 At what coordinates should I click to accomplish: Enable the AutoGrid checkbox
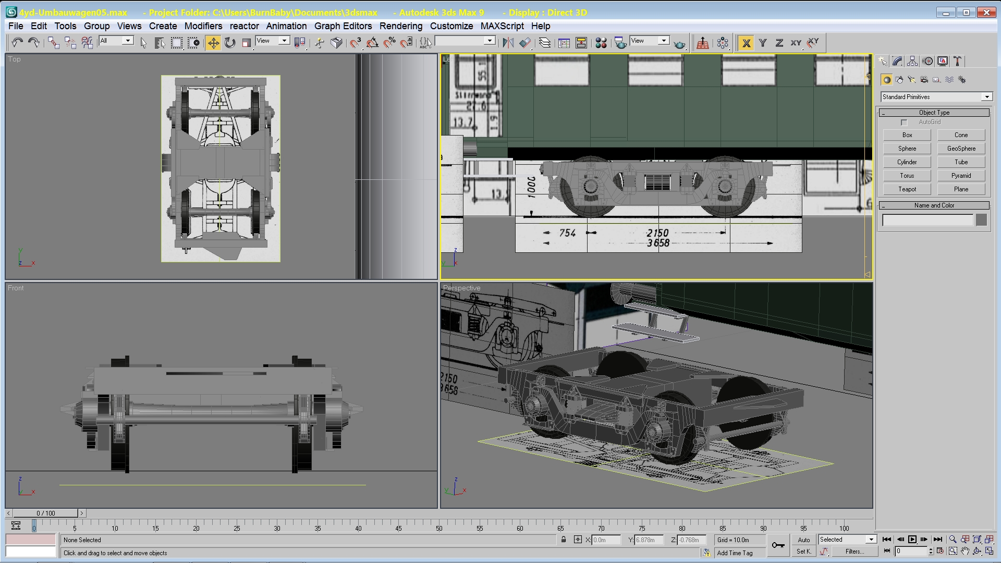904,123
